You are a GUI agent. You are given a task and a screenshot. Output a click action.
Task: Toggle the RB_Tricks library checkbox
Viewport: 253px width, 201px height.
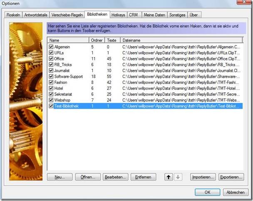click(x=51, y=65)
